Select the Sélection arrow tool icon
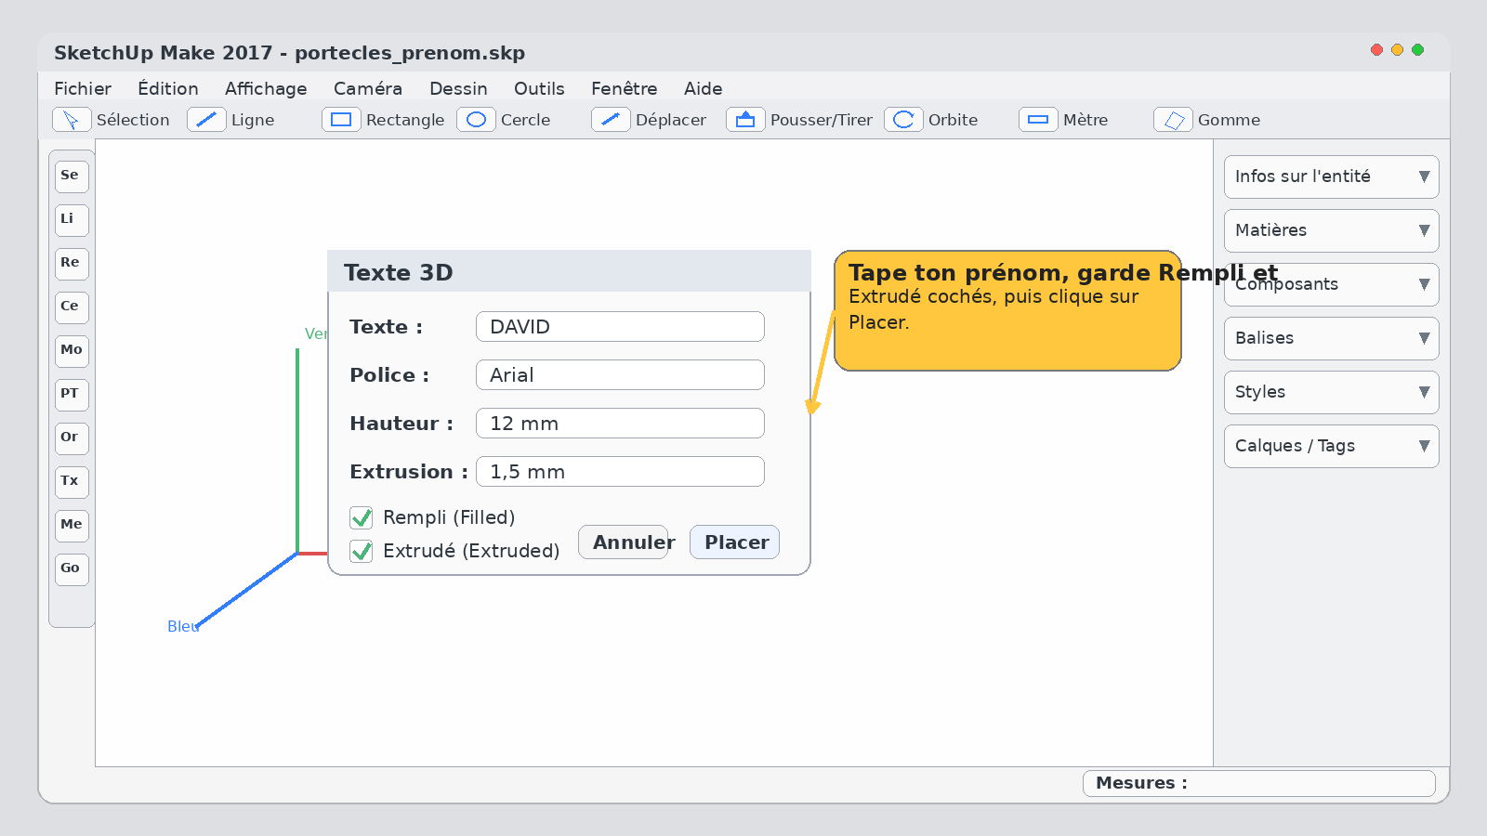The width and height of the screenshot is (1487, 836). (x=72, y=120)
